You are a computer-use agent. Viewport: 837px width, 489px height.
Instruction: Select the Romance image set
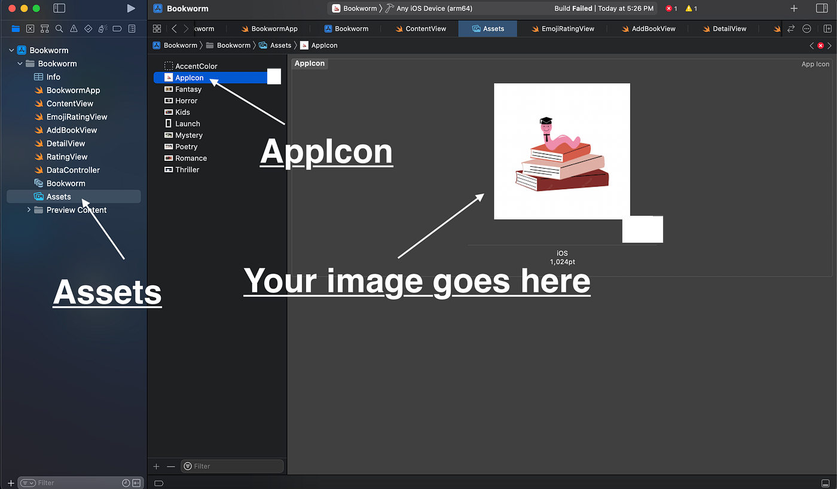click(x=189, y=158)
